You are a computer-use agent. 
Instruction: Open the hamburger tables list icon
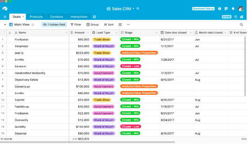point(5,17)
